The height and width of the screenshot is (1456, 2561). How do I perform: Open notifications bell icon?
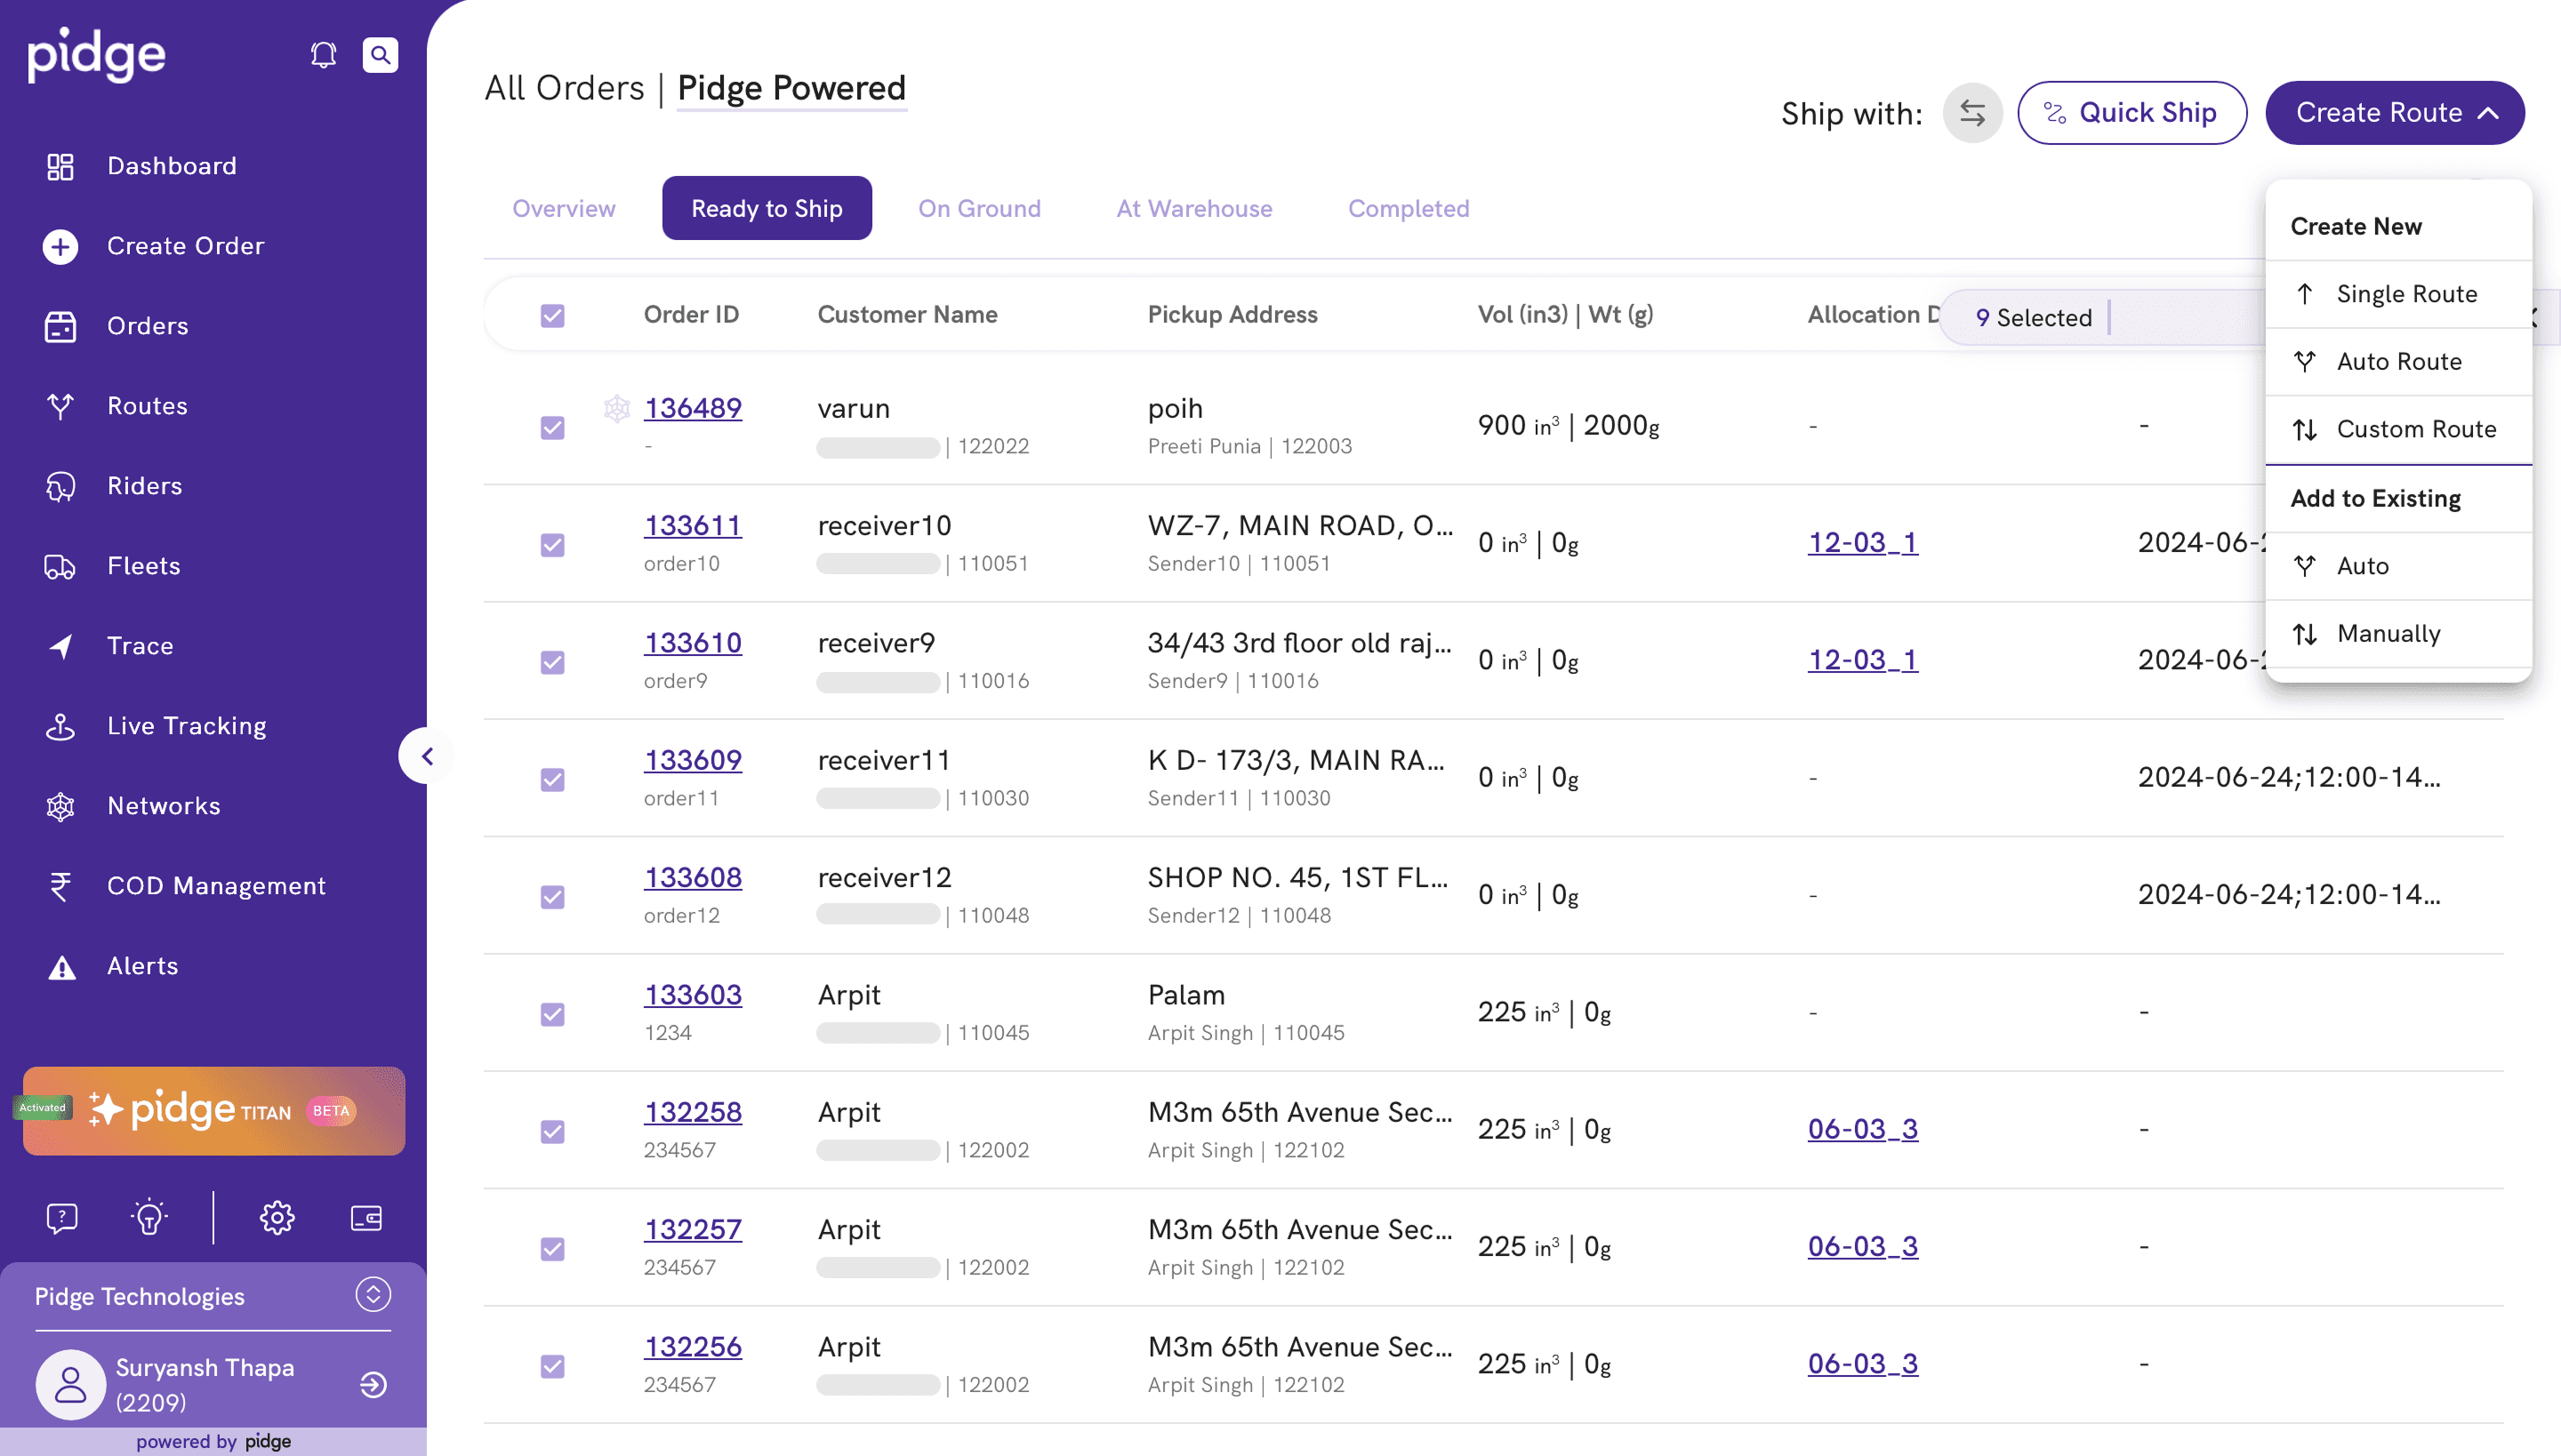322,54
